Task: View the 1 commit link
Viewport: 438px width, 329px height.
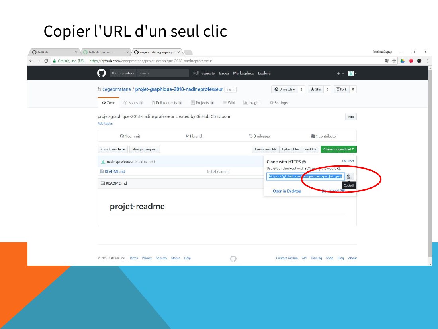Action: pos(130,136)
